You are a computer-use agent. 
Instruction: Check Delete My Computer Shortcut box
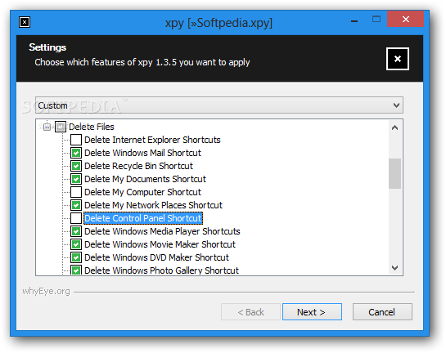point(76,192)
